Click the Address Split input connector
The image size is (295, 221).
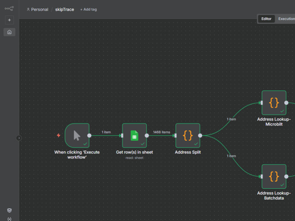pyautogui.click(x=176, y=136)
